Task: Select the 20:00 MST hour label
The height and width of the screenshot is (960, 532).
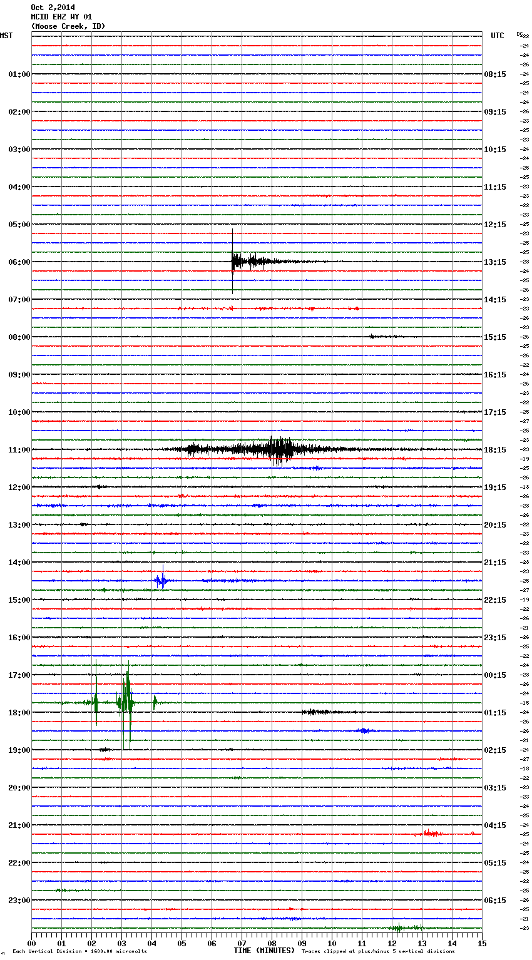Action: tap(19, 788)
